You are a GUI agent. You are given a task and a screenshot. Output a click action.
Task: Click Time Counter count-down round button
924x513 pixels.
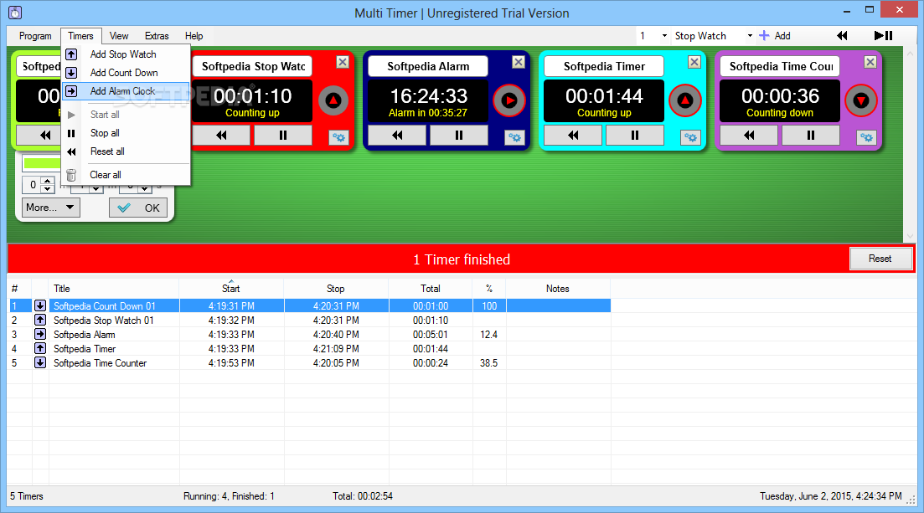861,100
